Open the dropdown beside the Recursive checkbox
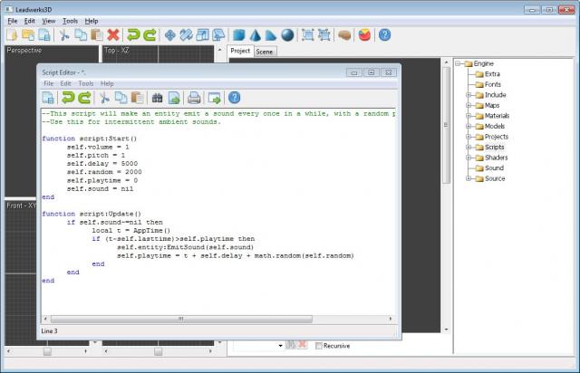This screenshot has height=373, width=580. 279,346
